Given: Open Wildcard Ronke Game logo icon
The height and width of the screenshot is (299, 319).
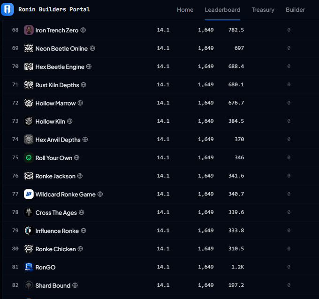Looking at the screenshot, I should point(29,194).
